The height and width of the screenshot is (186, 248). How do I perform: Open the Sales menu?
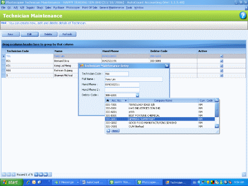coord(48,7)
